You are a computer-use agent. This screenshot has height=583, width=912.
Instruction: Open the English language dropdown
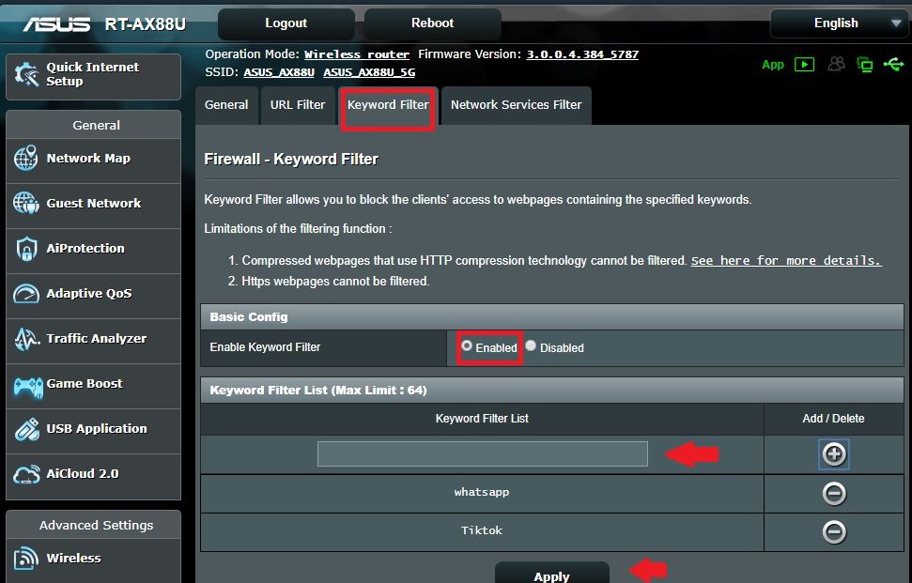point(837,23)
